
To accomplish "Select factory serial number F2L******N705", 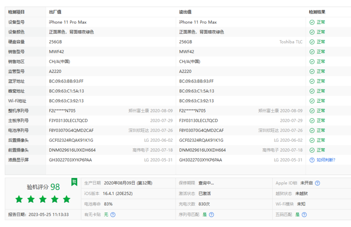I will pyautogui.click(x=62, y=111).
